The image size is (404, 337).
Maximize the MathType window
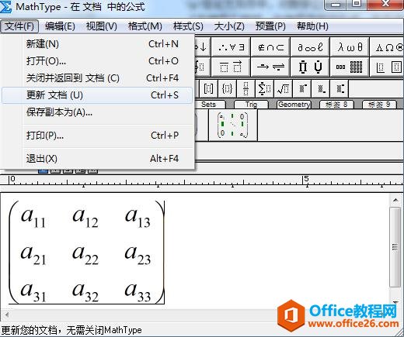(357, 4)
